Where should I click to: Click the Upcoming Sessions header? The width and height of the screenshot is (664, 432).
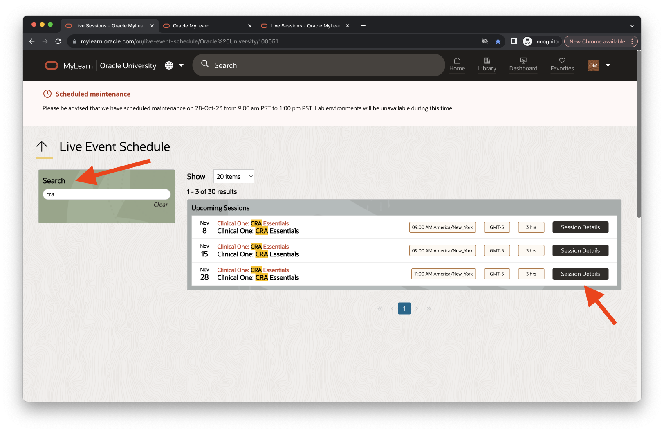click(x=220, y=208)
